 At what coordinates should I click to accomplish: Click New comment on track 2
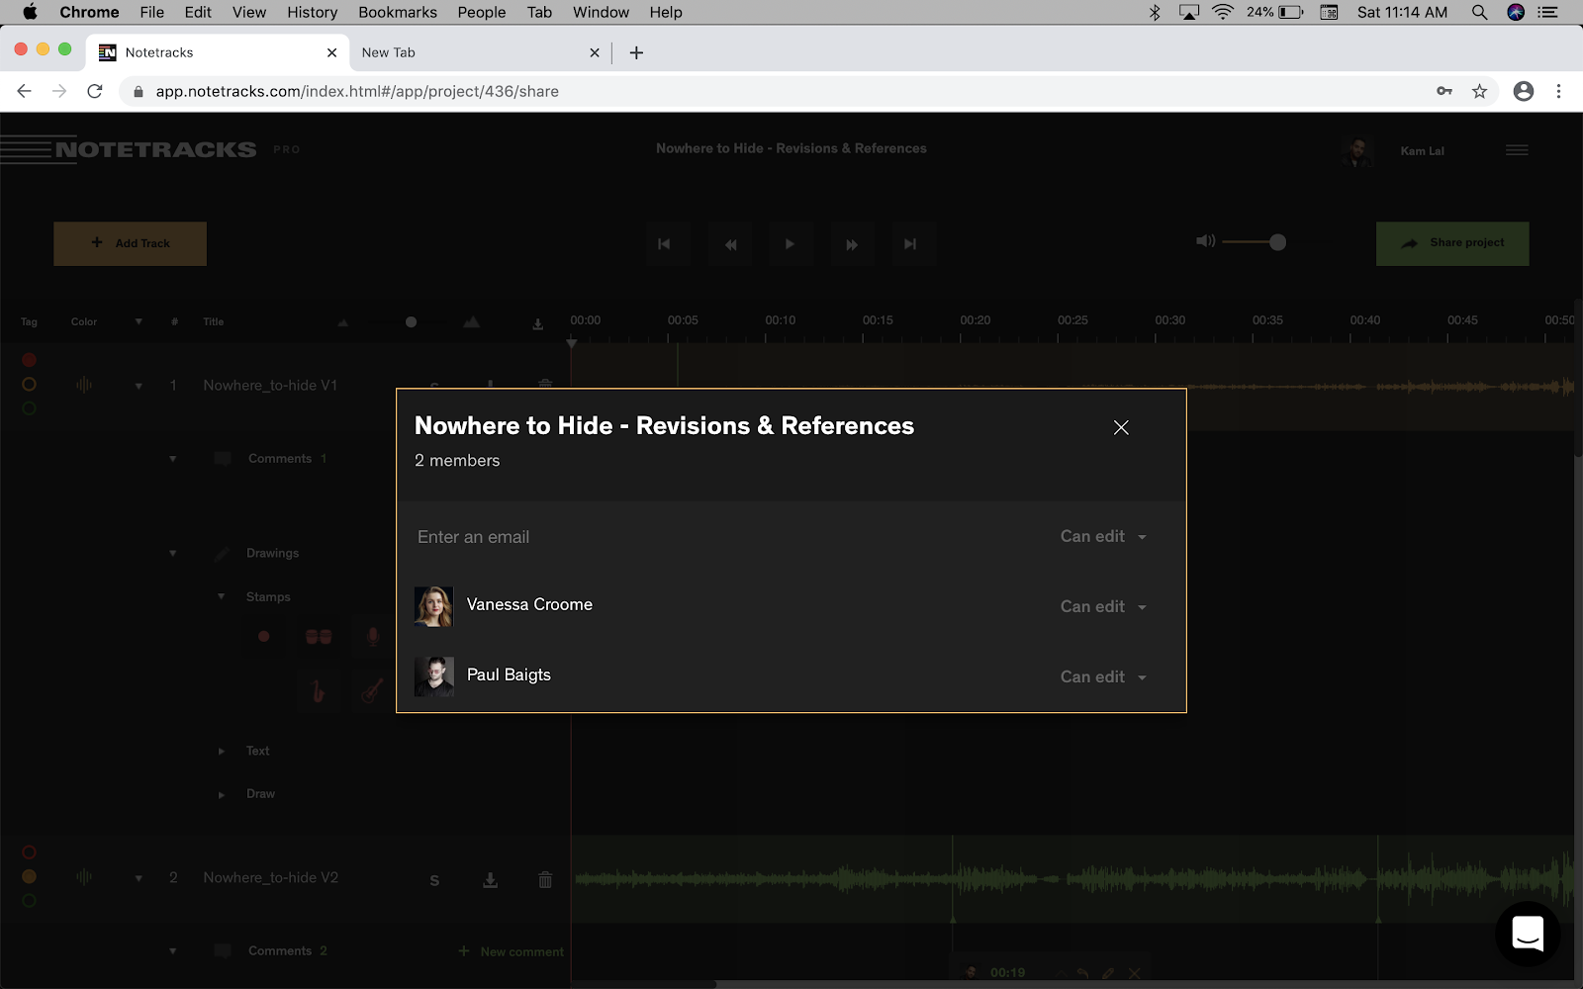[512, 951]
